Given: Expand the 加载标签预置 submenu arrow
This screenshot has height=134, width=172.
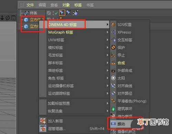Looking at the screenshot, I should 107,103.
